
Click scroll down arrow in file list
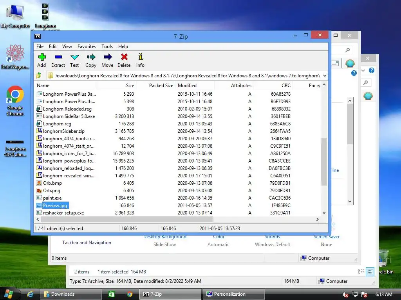324,213
